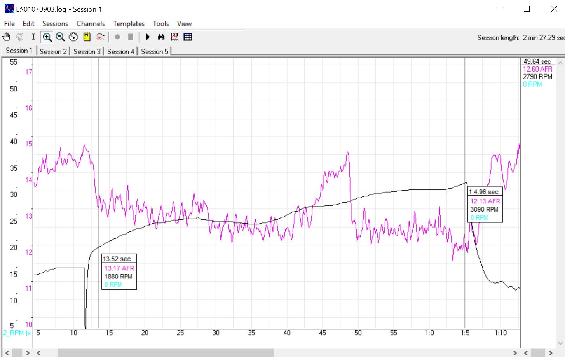Switch to the Session 5 tab
The width and height of the screenshot is (565, 357).
coord(155,51)
